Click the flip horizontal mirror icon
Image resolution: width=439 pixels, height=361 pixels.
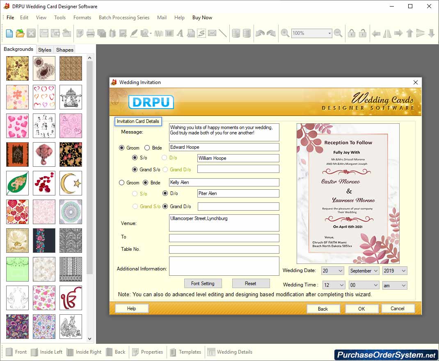click(x=387, y=33)
